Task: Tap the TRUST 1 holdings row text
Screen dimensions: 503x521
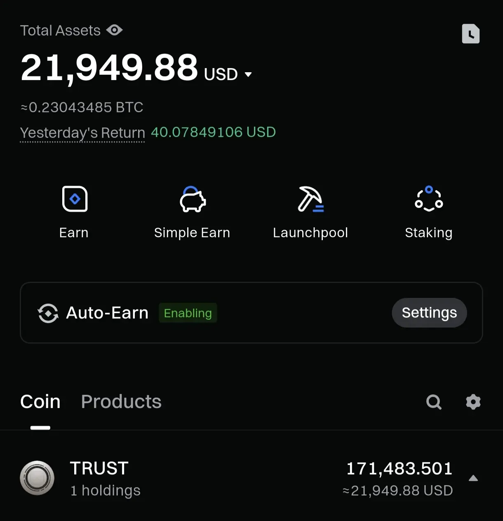Action: coord(105,479)
